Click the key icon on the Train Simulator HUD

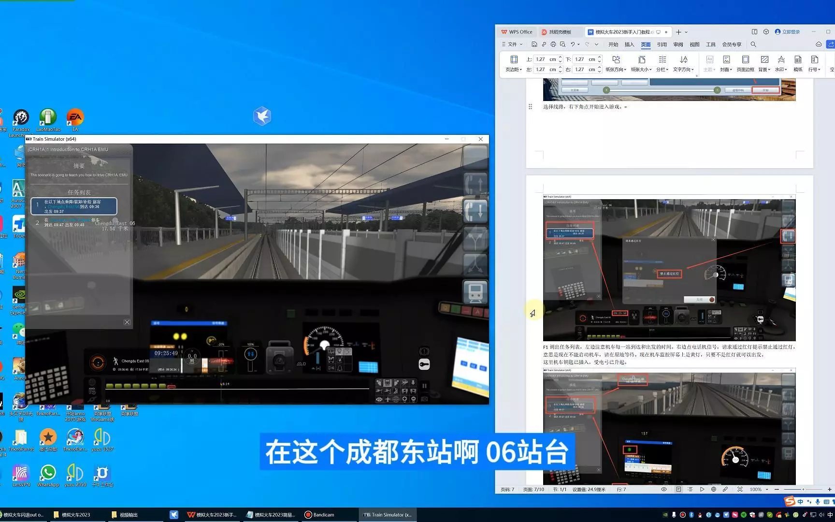(x=424, y=364)
